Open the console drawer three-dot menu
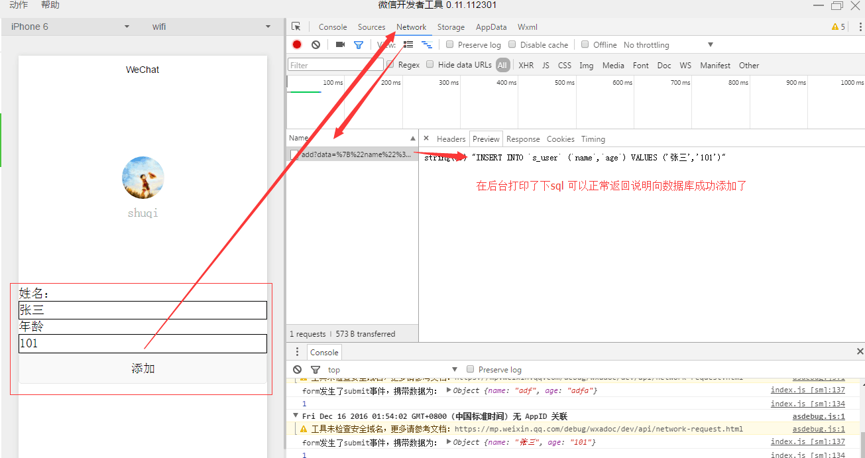 [297, 352]
